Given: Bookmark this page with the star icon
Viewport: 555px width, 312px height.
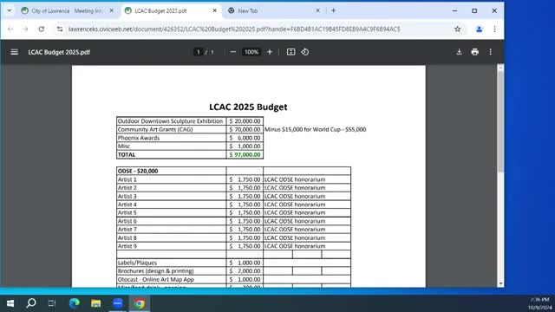Looking at the screenshot, I should pos(458,29).
